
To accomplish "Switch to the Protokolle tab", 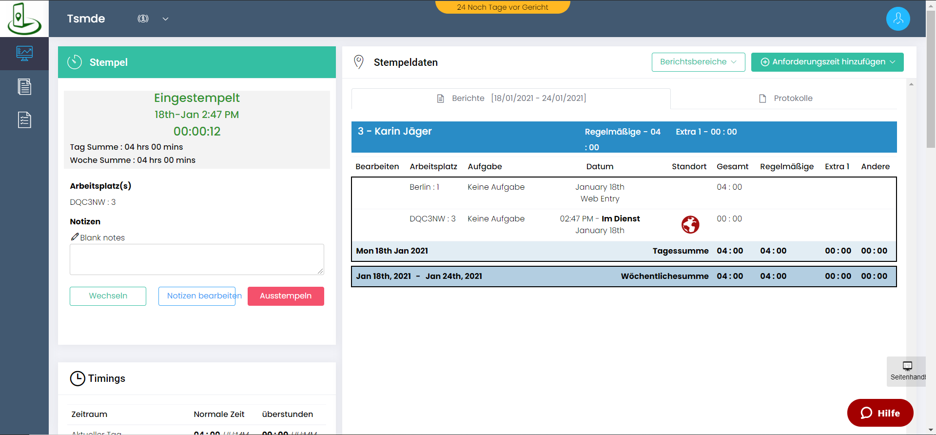I will click(785, 99).
